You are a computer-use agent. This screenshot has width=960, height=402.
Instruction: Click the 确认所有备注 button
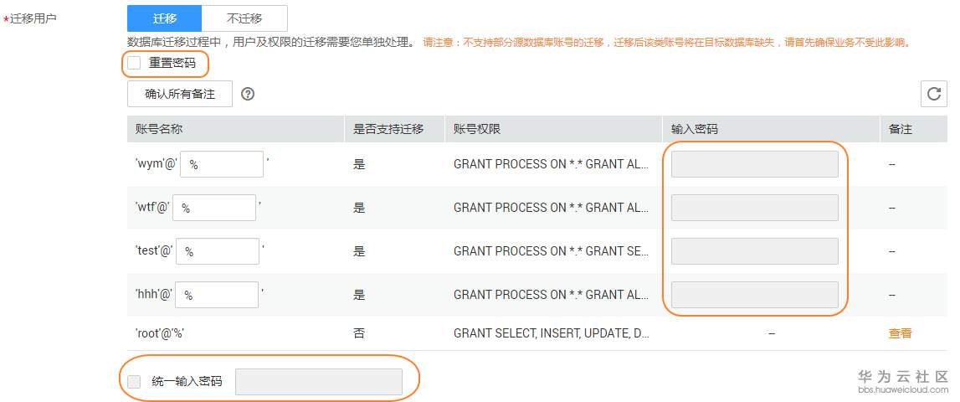coord(180,94)
